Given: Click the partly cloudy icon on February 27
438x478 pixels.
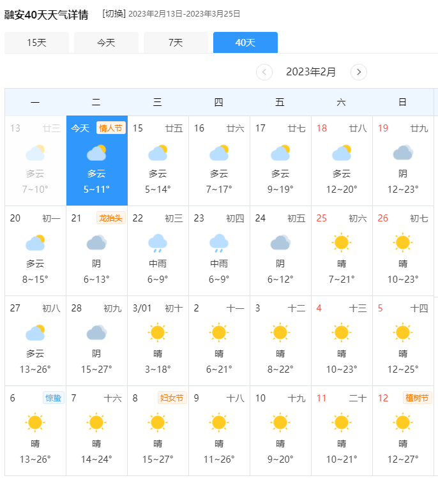Looking at the screenshot, I should click(x=35, y=332).
